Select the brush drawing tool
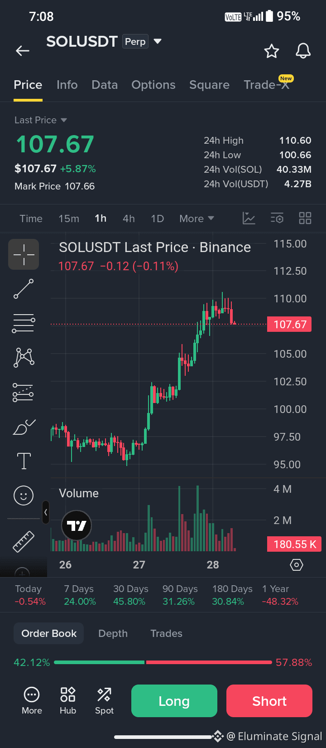This screenshot has height=748, width=326. [24, 427]
